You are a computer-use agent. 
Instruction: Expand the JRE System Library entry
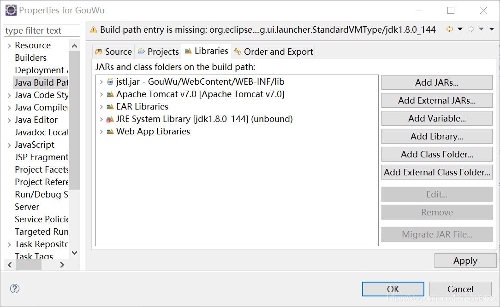[x=101, y=119]
